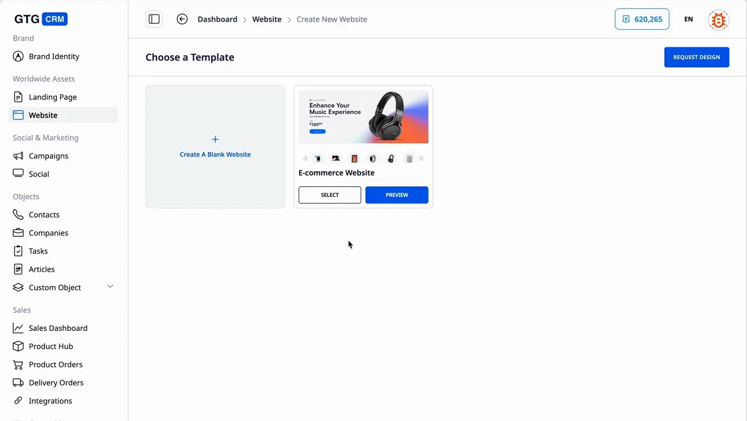Screen dimensions: 747x421
Task: Open the Brand Identity section
Action: click(54, 56)
